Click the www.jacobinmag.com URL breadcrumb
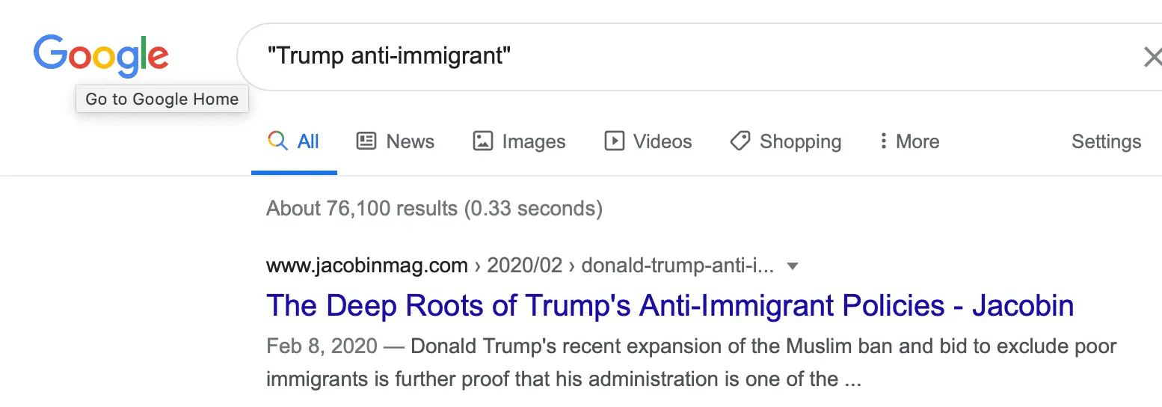The image size is (1162, 407). pos(367,266)
